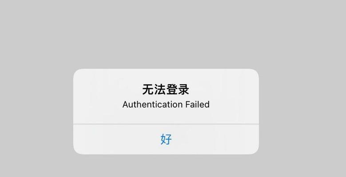Click the gray backdrop right of the alert
This screenshot has width=346, height=177.
coord(302,112)
